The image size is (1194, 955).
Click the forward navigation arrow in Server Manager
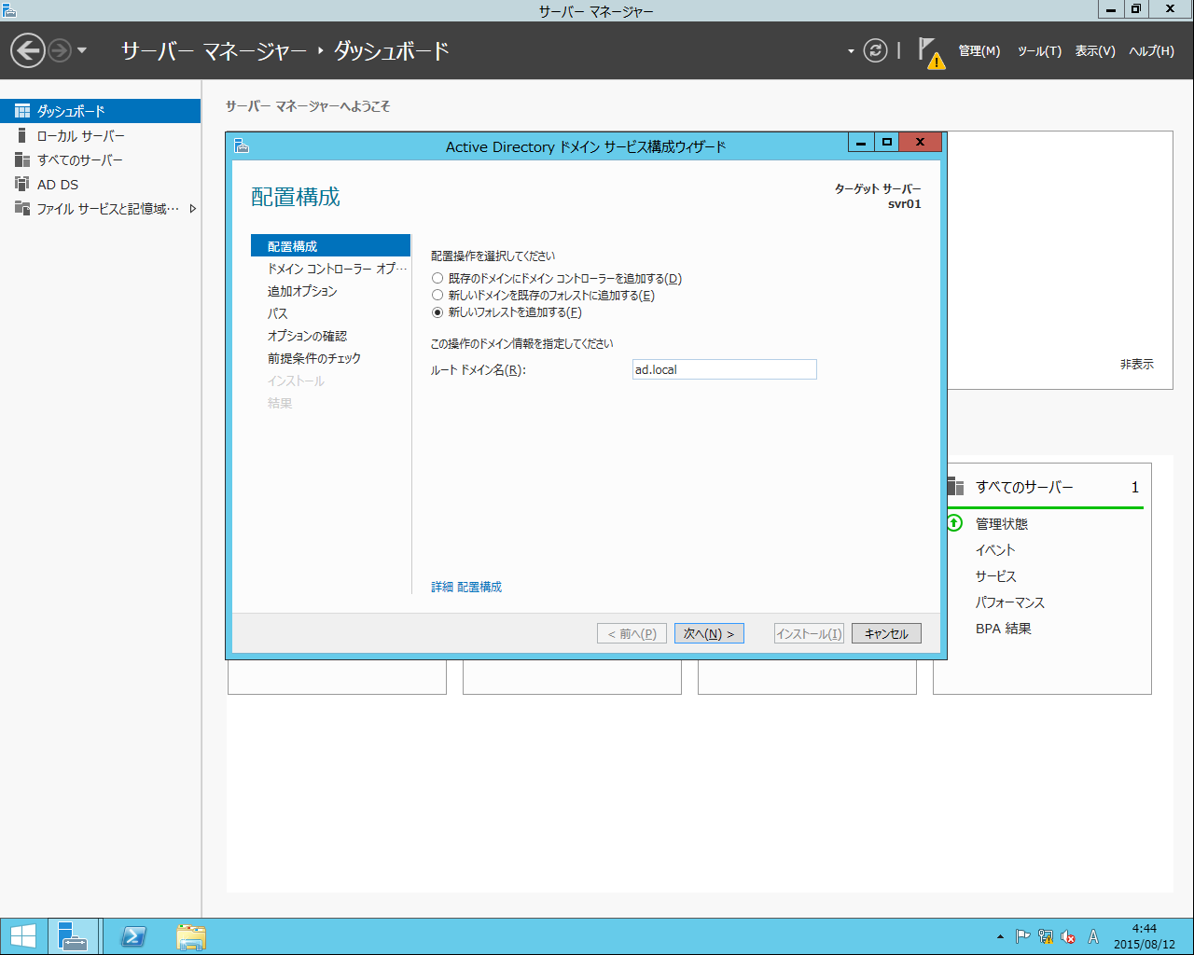pos(60,50)
